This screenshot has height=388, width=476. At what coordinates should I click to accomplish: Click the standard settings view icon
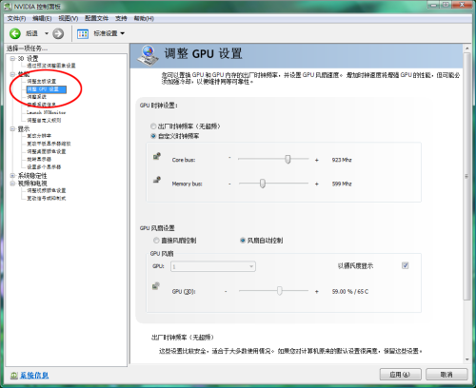[x=83, y=33]
